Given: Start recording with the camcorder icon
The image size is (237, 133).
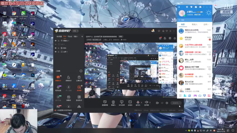Looking at the screenshot, I should [157, 103].
